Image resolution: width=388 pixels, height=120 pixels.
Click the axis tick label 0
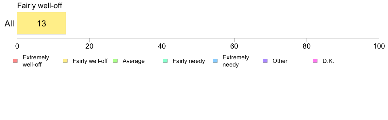[x=17, y=46]
